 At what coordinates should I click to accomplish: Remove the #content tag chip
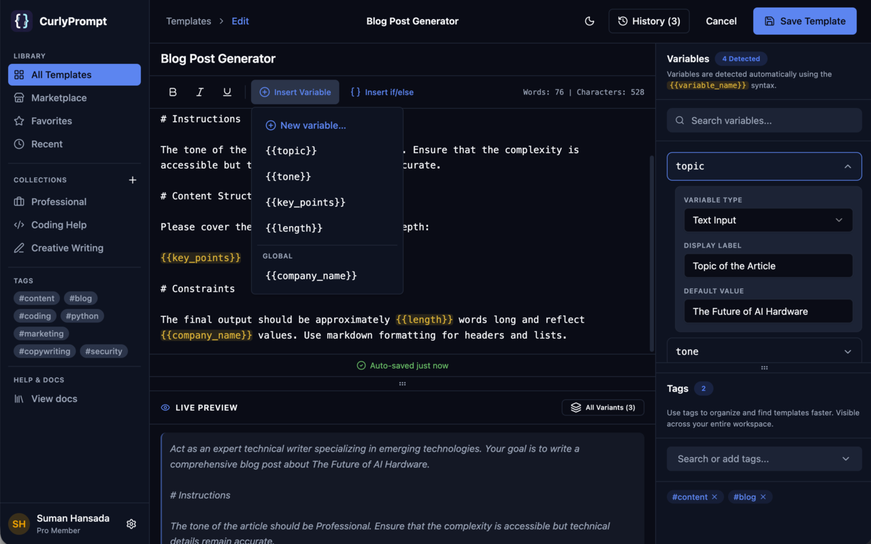pos(714,497)
